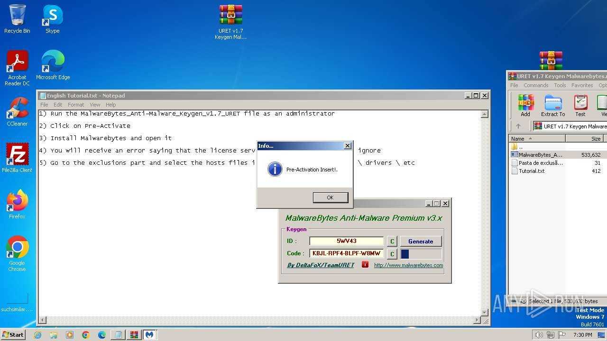Click the Code field with the generated key
This screenshot has height=341, width=607.
(346, 253)
